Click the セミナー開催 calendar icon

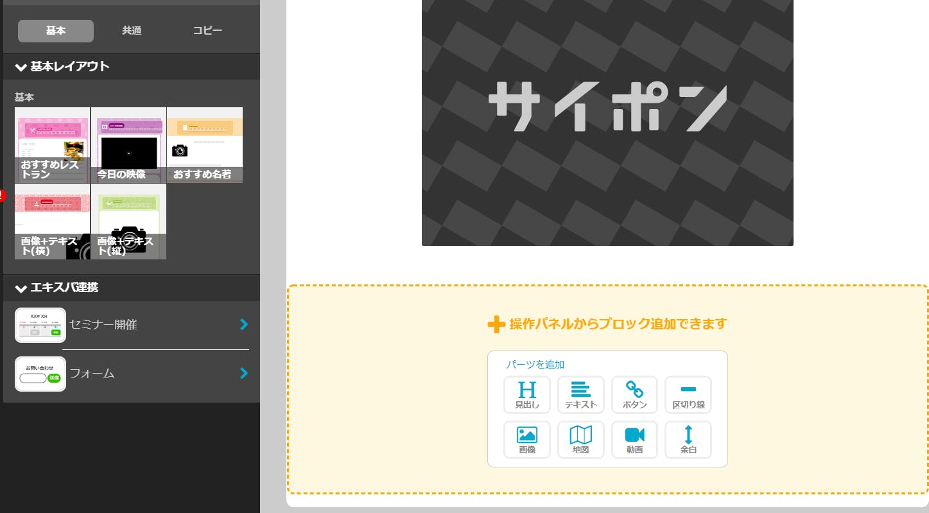coord(40,326)
